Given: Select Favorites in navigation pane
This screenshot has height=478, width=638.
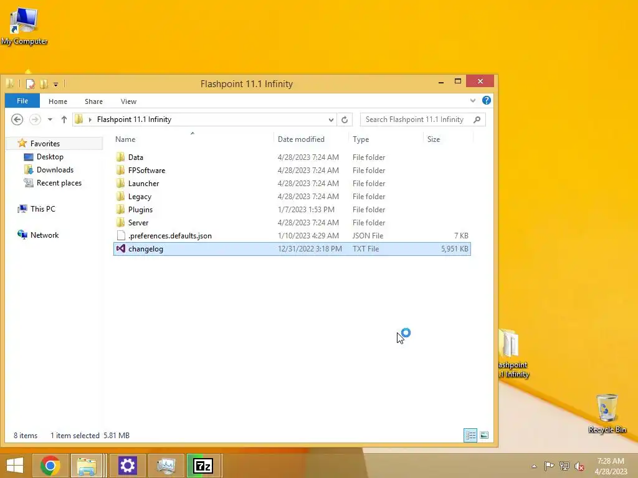Looking at the screenshot, I should 45,144.
